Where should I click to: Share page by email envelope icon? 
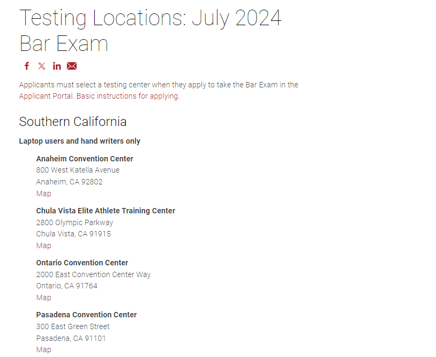point(72,66)
